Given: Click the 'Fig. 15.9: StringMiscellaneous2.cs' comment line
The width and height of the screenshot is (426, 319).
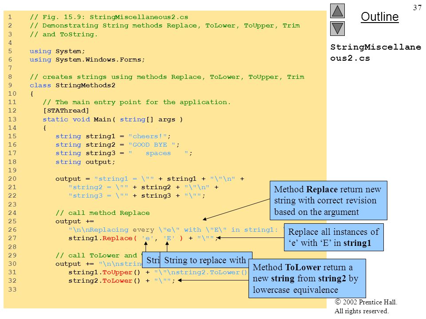Looking at the screenshot, I should (x=109, y=17).
